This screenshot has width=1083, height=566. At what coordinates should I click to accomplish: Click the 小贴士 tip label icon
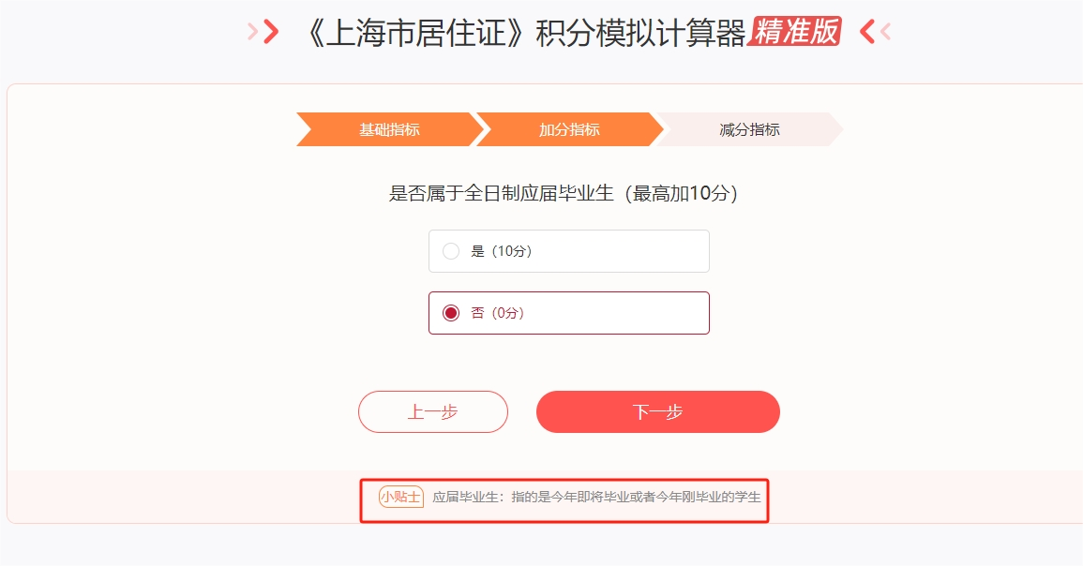(x=400, y=497)
